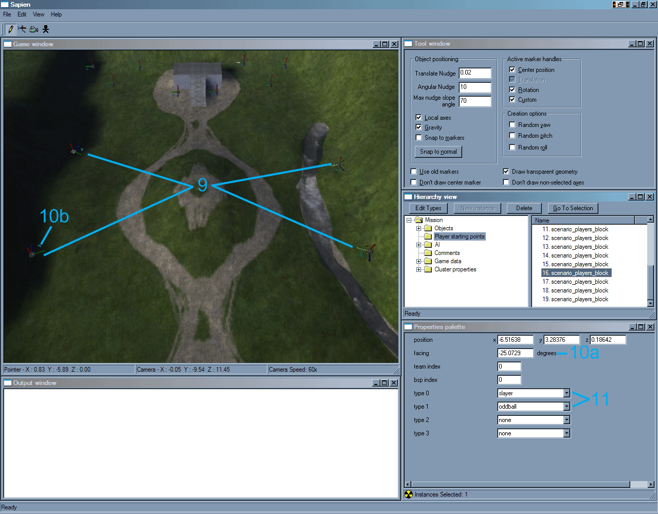Expand the Game data tree node

coord(418,261)
